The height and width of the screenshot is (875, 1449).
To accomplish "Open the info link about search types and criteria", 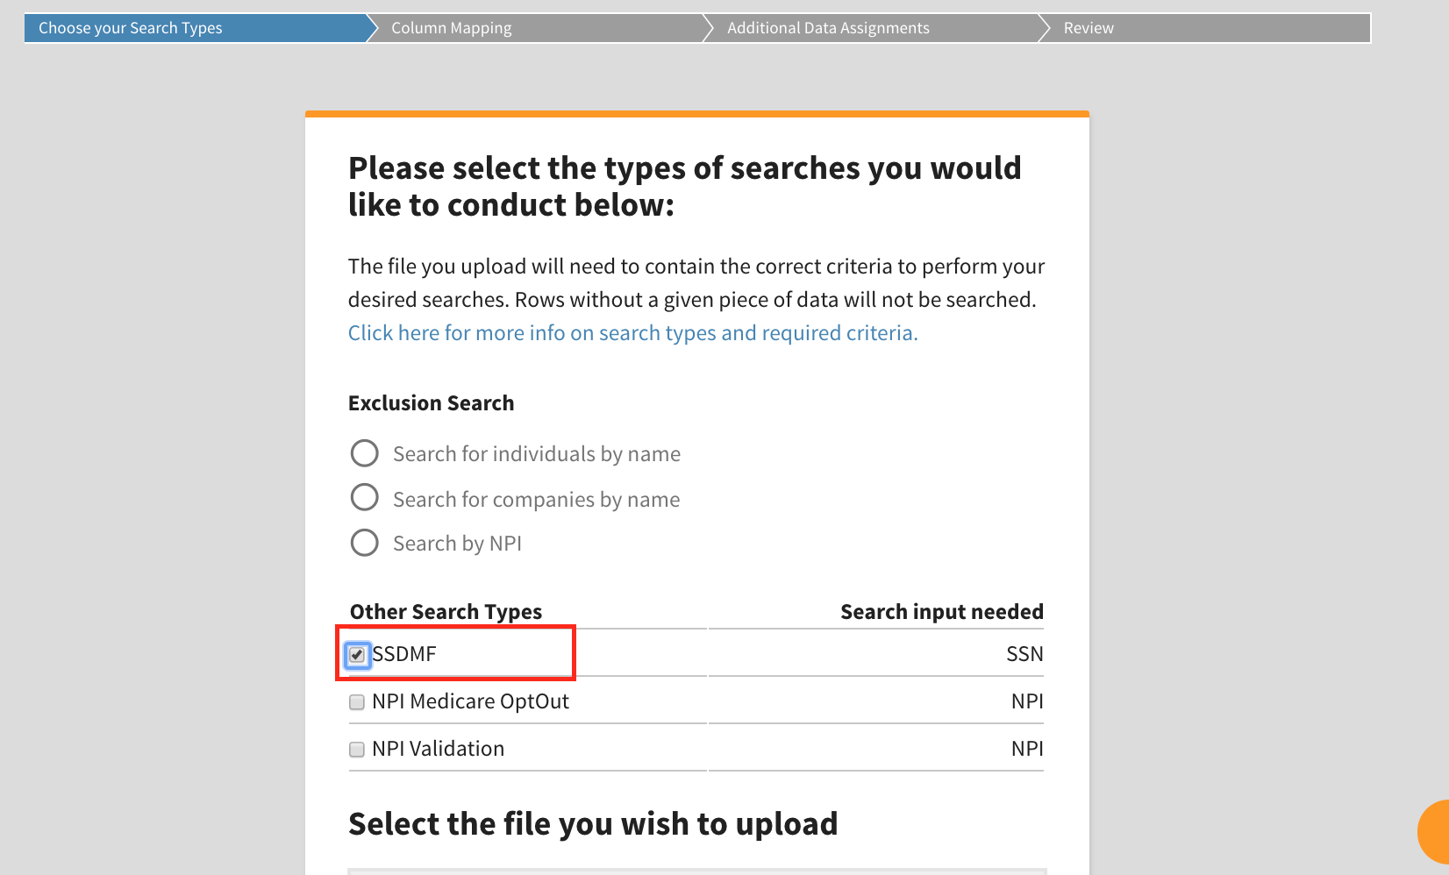I will (632, 332).
